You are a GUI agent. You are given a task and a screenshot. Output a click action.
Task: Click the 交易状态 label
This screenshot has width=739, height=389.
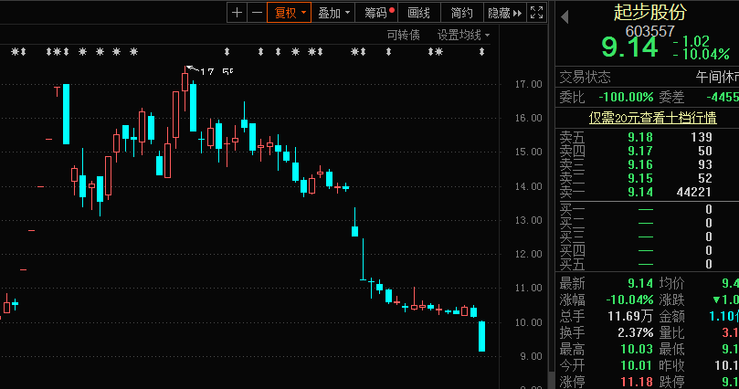(585, 77)
